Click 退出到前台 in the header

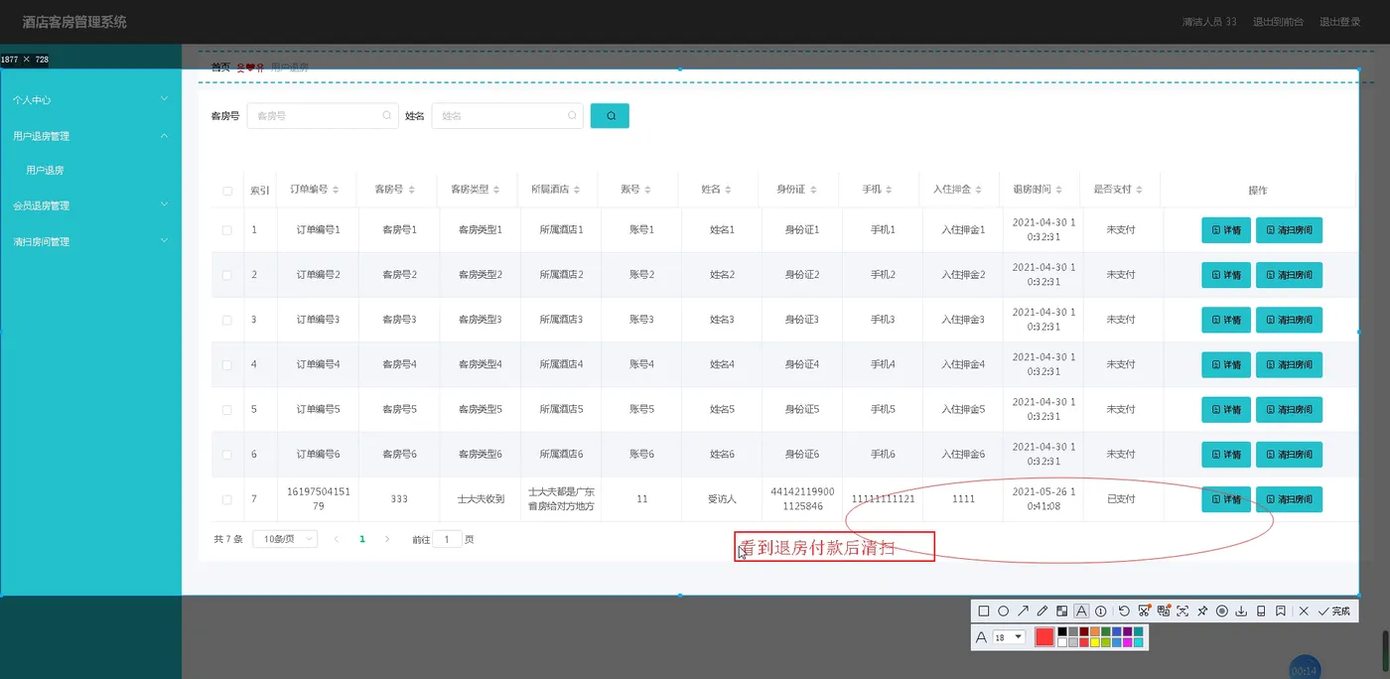click(1279, 22)
